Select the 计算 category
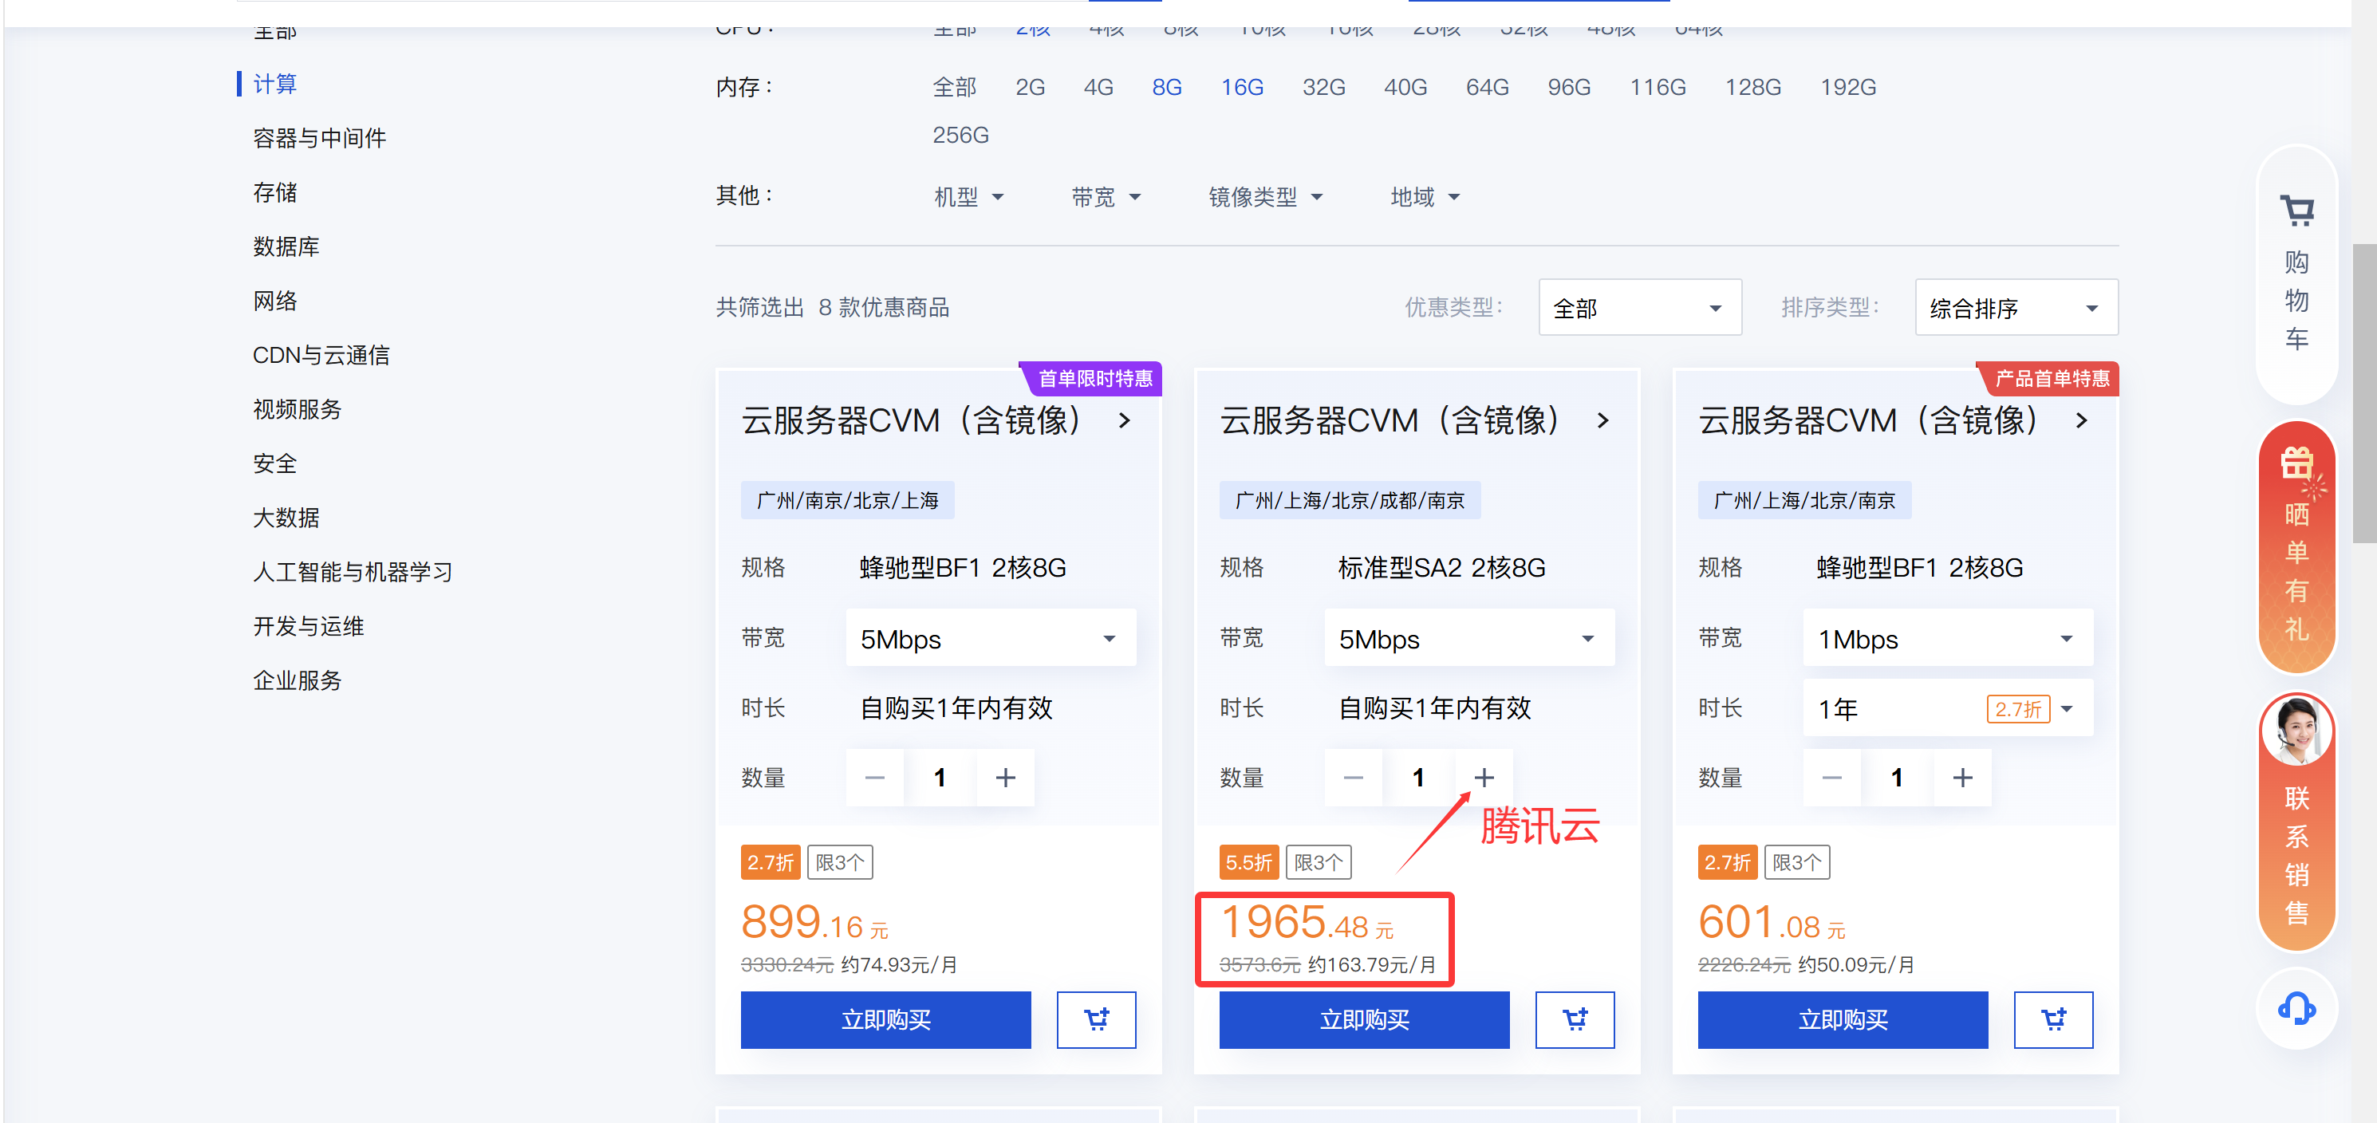 [x=275, y=84]
